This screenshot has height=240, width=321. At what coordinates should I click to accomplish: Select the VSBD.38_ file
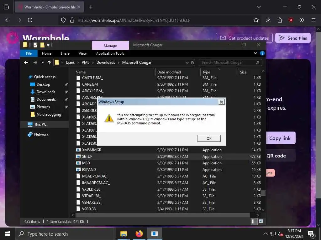click(90, 209)
